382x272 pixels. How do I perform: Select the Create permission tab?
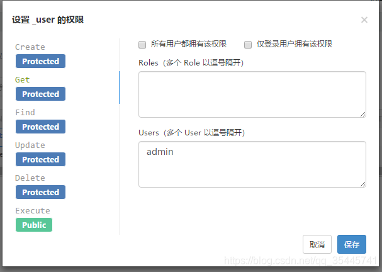[x=30, y=47]
